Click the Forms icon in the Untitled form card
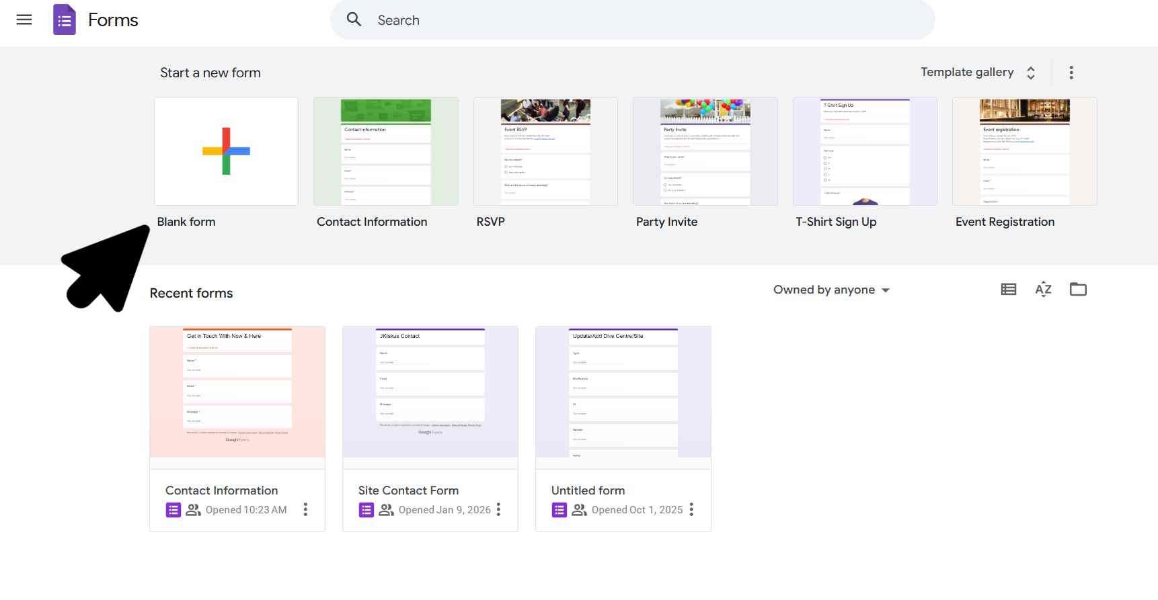 559,510
